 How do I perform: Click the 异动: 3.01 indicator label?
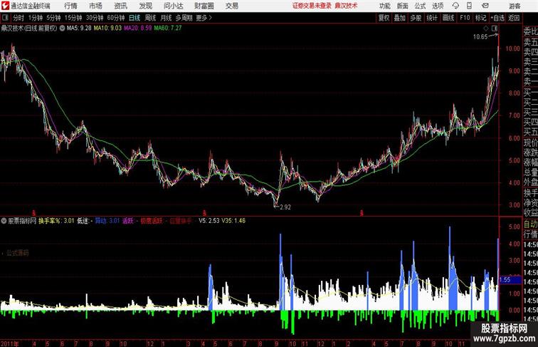pyautogui.click(x=107, y=221)
